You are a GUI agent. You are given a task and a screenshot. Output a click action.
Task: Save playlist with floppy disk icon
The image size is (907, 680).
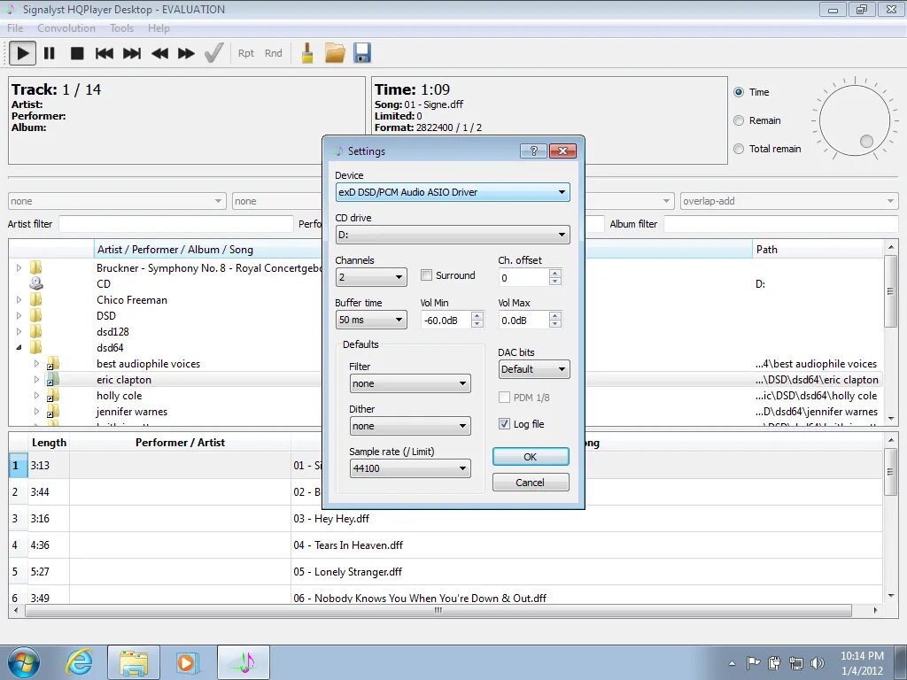point(362,53)
